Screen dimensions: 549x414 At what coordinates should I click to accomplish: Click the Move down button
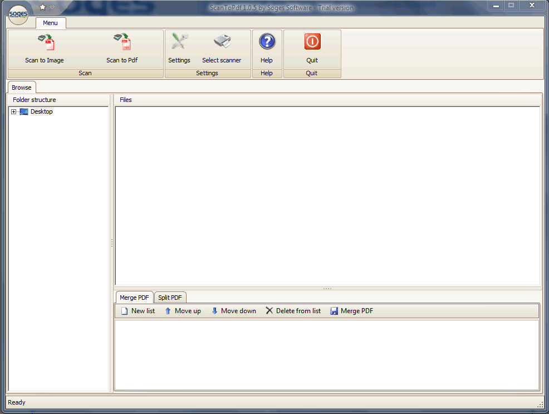[x=234, y=311]
